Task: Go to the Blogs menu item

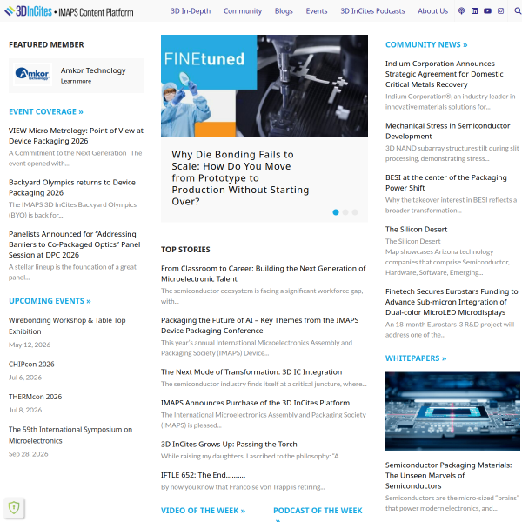Action: (284, 11)
